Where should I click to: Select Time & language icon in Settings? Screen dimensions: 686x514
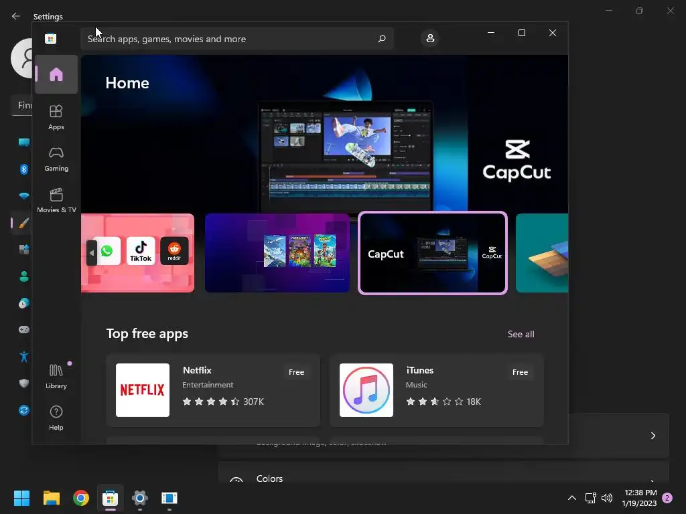click(x=23, y=303)
